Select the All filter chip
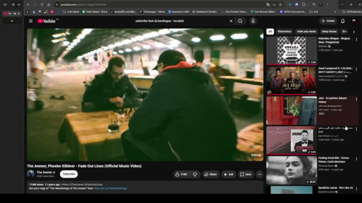 point(270,32)
